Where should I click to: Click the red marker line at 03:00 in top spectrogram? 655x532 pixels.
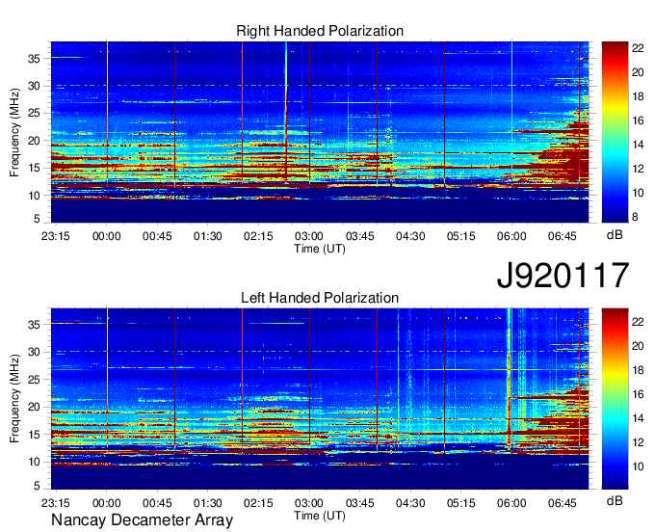(x=309, y=113)
